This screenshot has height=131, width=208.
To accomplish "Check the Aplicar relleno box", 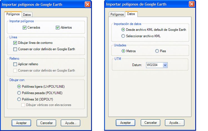I will tap(15, 64).
